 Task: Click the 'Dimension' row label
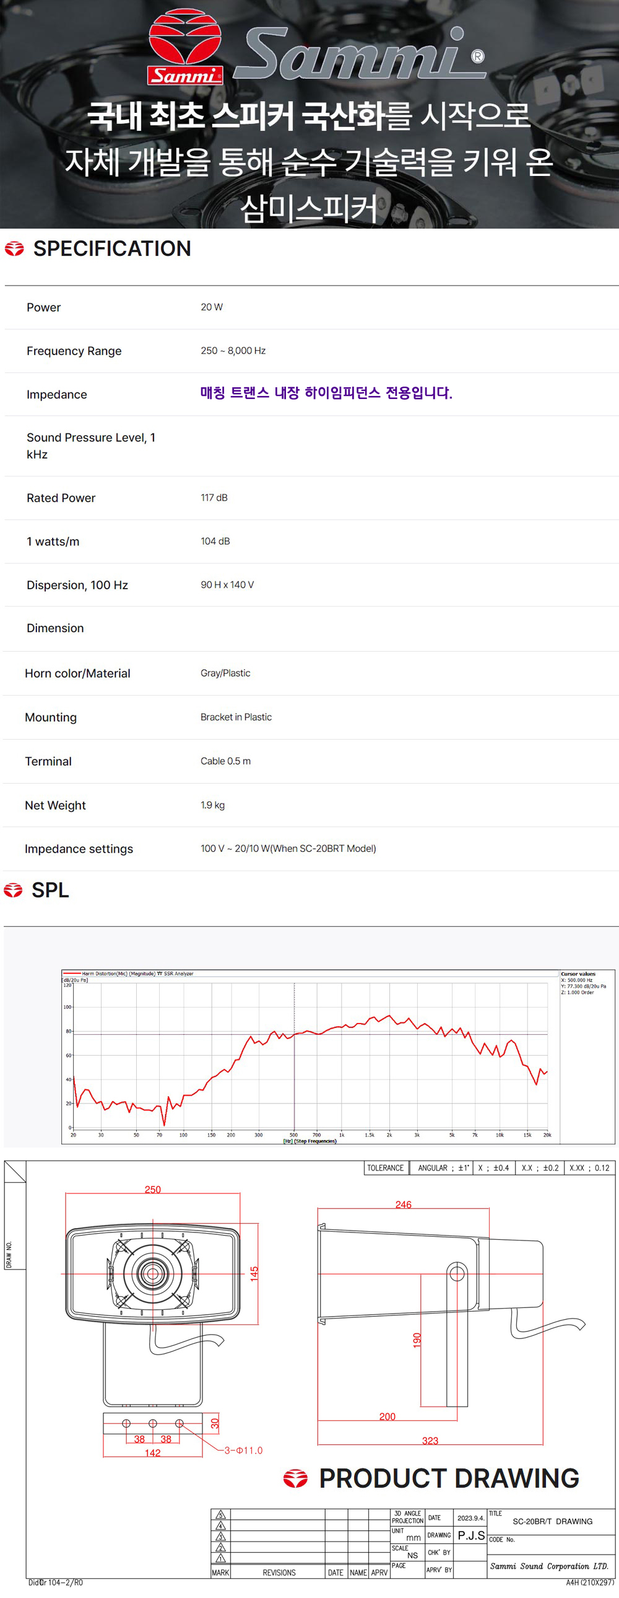coord(55,628)
